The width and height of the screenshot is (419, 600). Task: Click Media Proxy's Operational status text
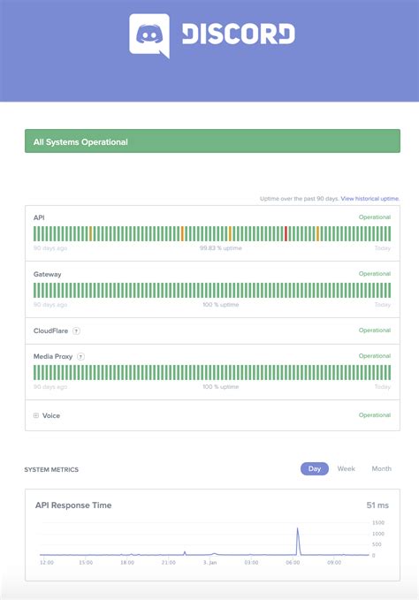(x=375, y=356)
